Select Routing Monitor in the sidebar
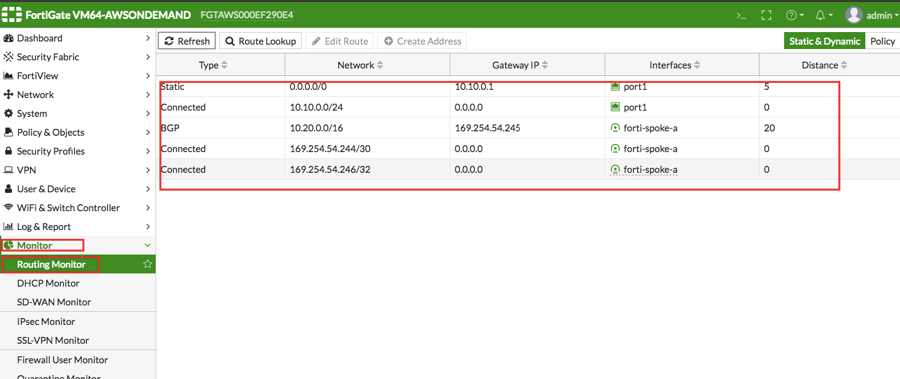The image size is (900, 379). click(x=77, y=265)
